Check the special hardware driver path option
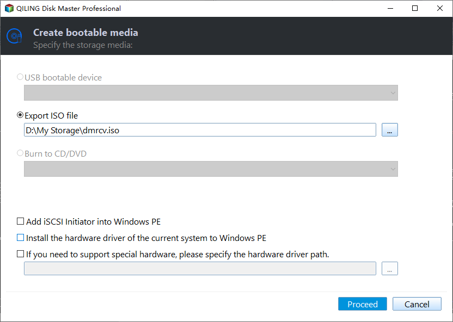453x322 pixels. point(20,254)
